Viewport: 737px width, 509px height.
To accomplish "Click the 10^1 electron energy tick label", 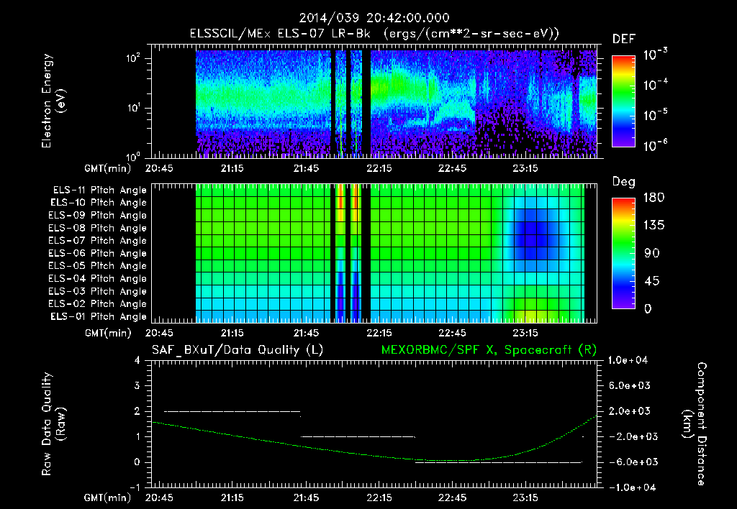I will (x=133, y=108).
